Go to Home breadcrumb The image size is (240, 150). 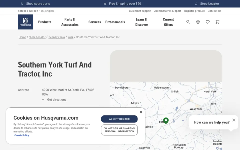coord(22,37)
